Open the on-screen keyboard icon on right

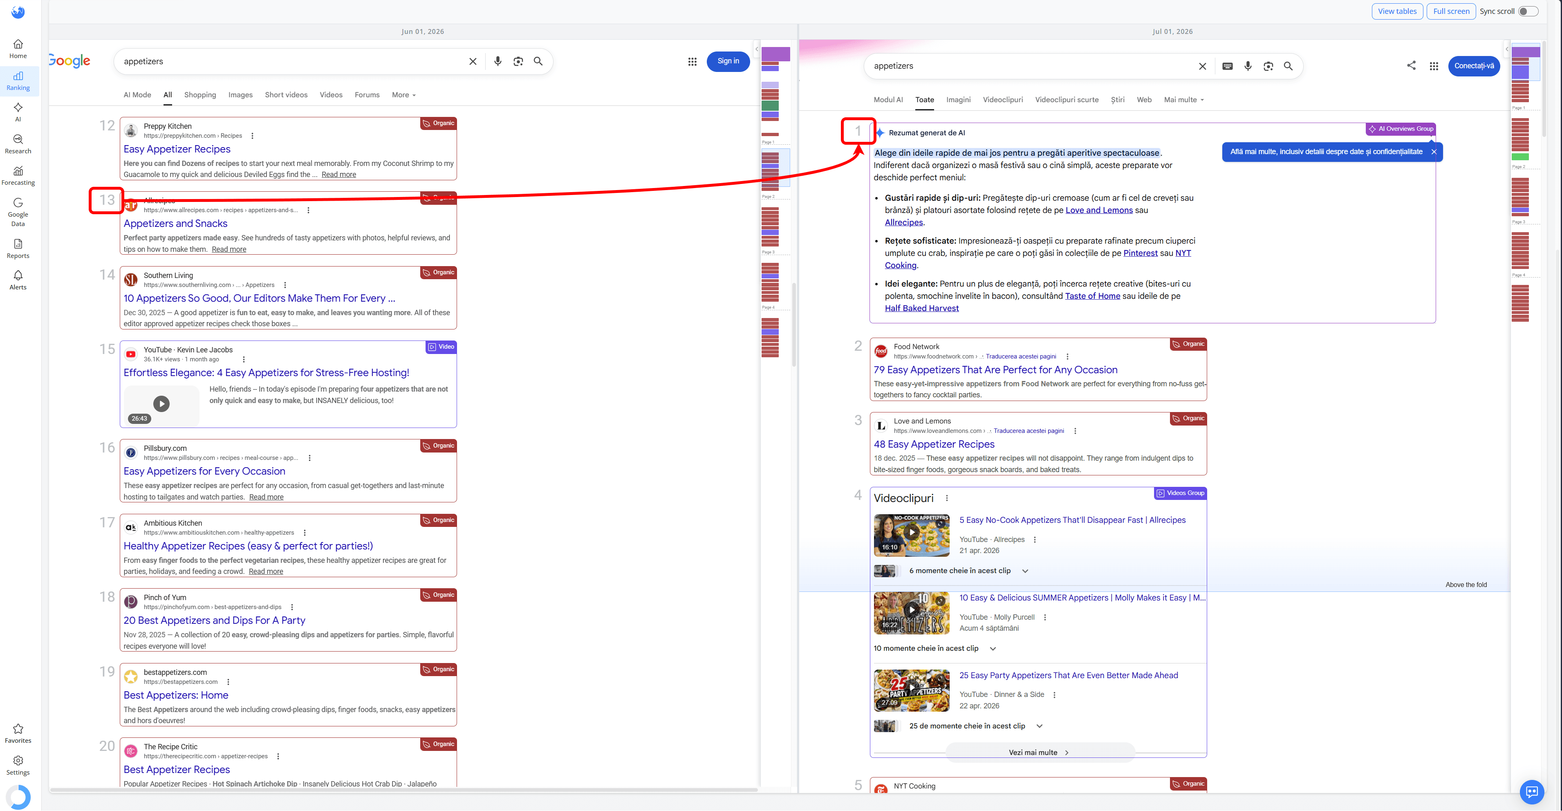(1228, 66)
